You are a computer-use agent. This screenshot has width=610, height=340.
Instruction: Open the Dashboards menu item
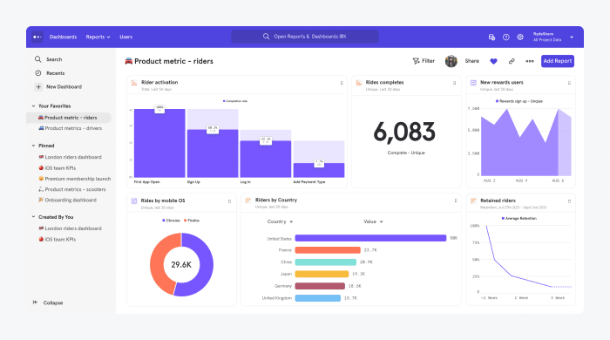63,37
